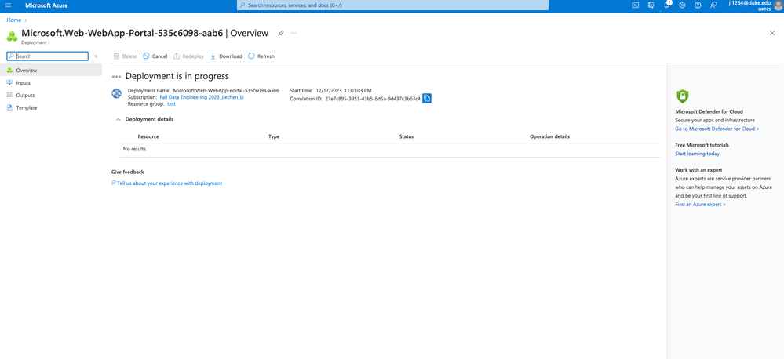Click the global search resources bar
Screen dimensions: 784x359
[x=392, y=5]
